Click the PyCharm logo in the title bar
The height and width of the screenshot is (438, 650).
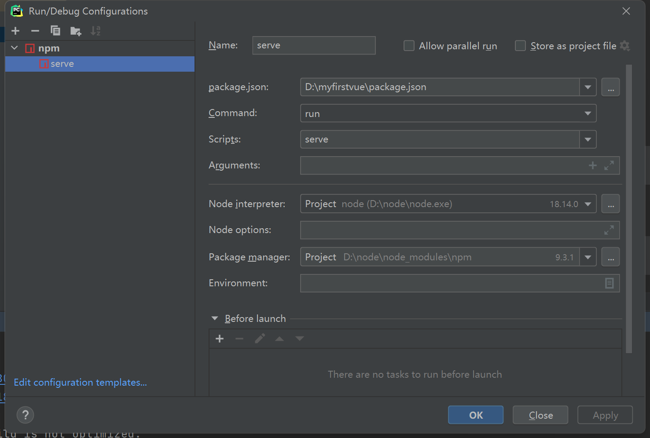17,11
